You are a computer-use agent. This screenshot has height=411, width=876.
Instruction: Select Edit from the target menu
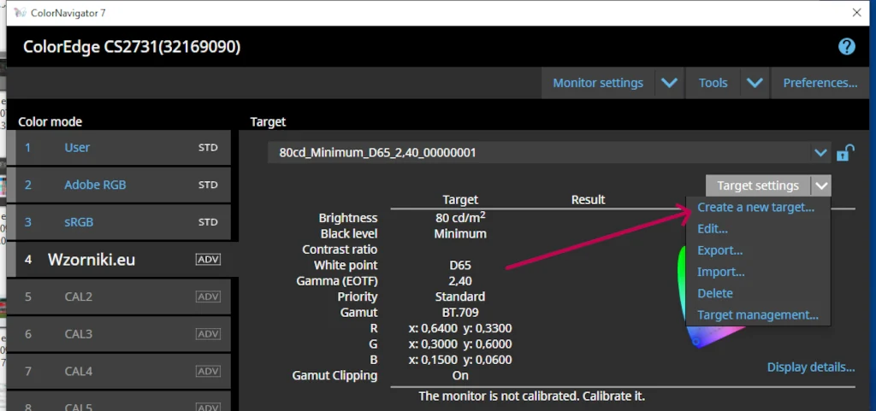[x=713, y=229]
